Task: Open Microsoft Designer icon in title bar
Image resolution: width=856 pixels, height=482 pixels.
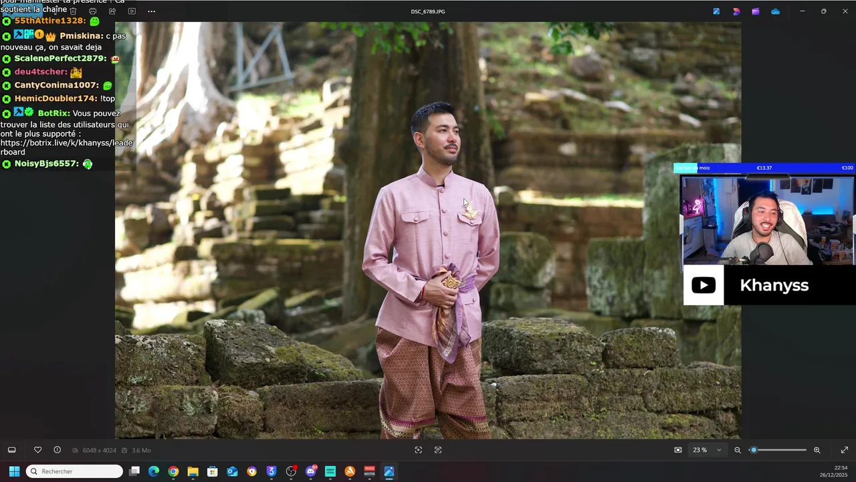Action: pos(736,11)
